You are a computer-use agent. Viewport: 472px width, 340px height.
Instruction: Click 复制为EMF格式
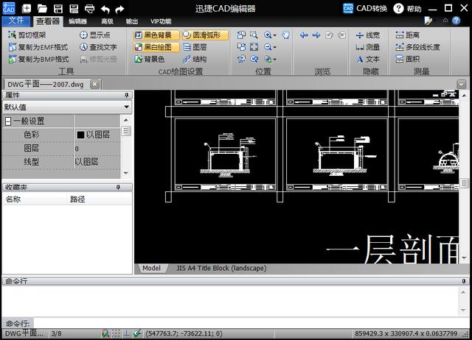[38, 47]
